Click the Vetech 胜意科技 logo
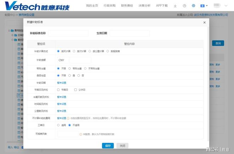This screenshot has height=154, width=234. click(x=37, y=6)
